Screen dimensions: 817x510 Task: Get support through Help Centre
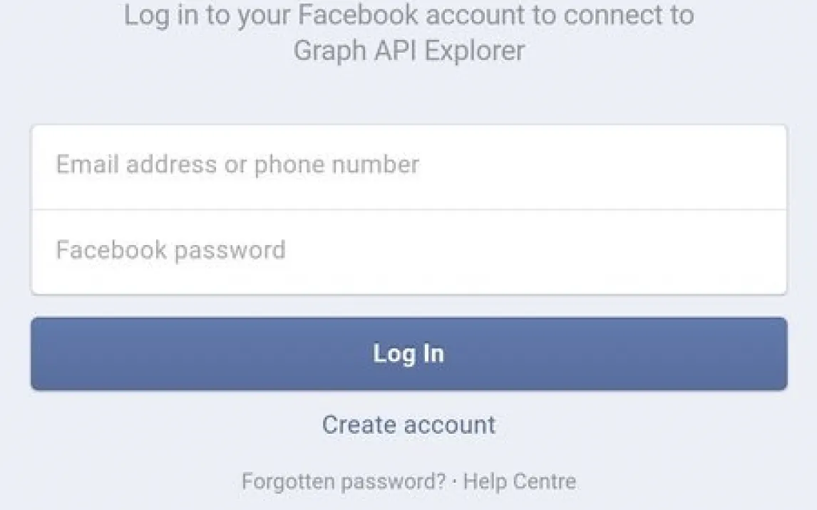(x=520, y=482)
